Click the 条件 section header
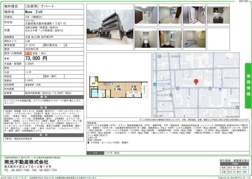Image resolution: width=252 pixels, height=179 pixels. tap(44, 135)
